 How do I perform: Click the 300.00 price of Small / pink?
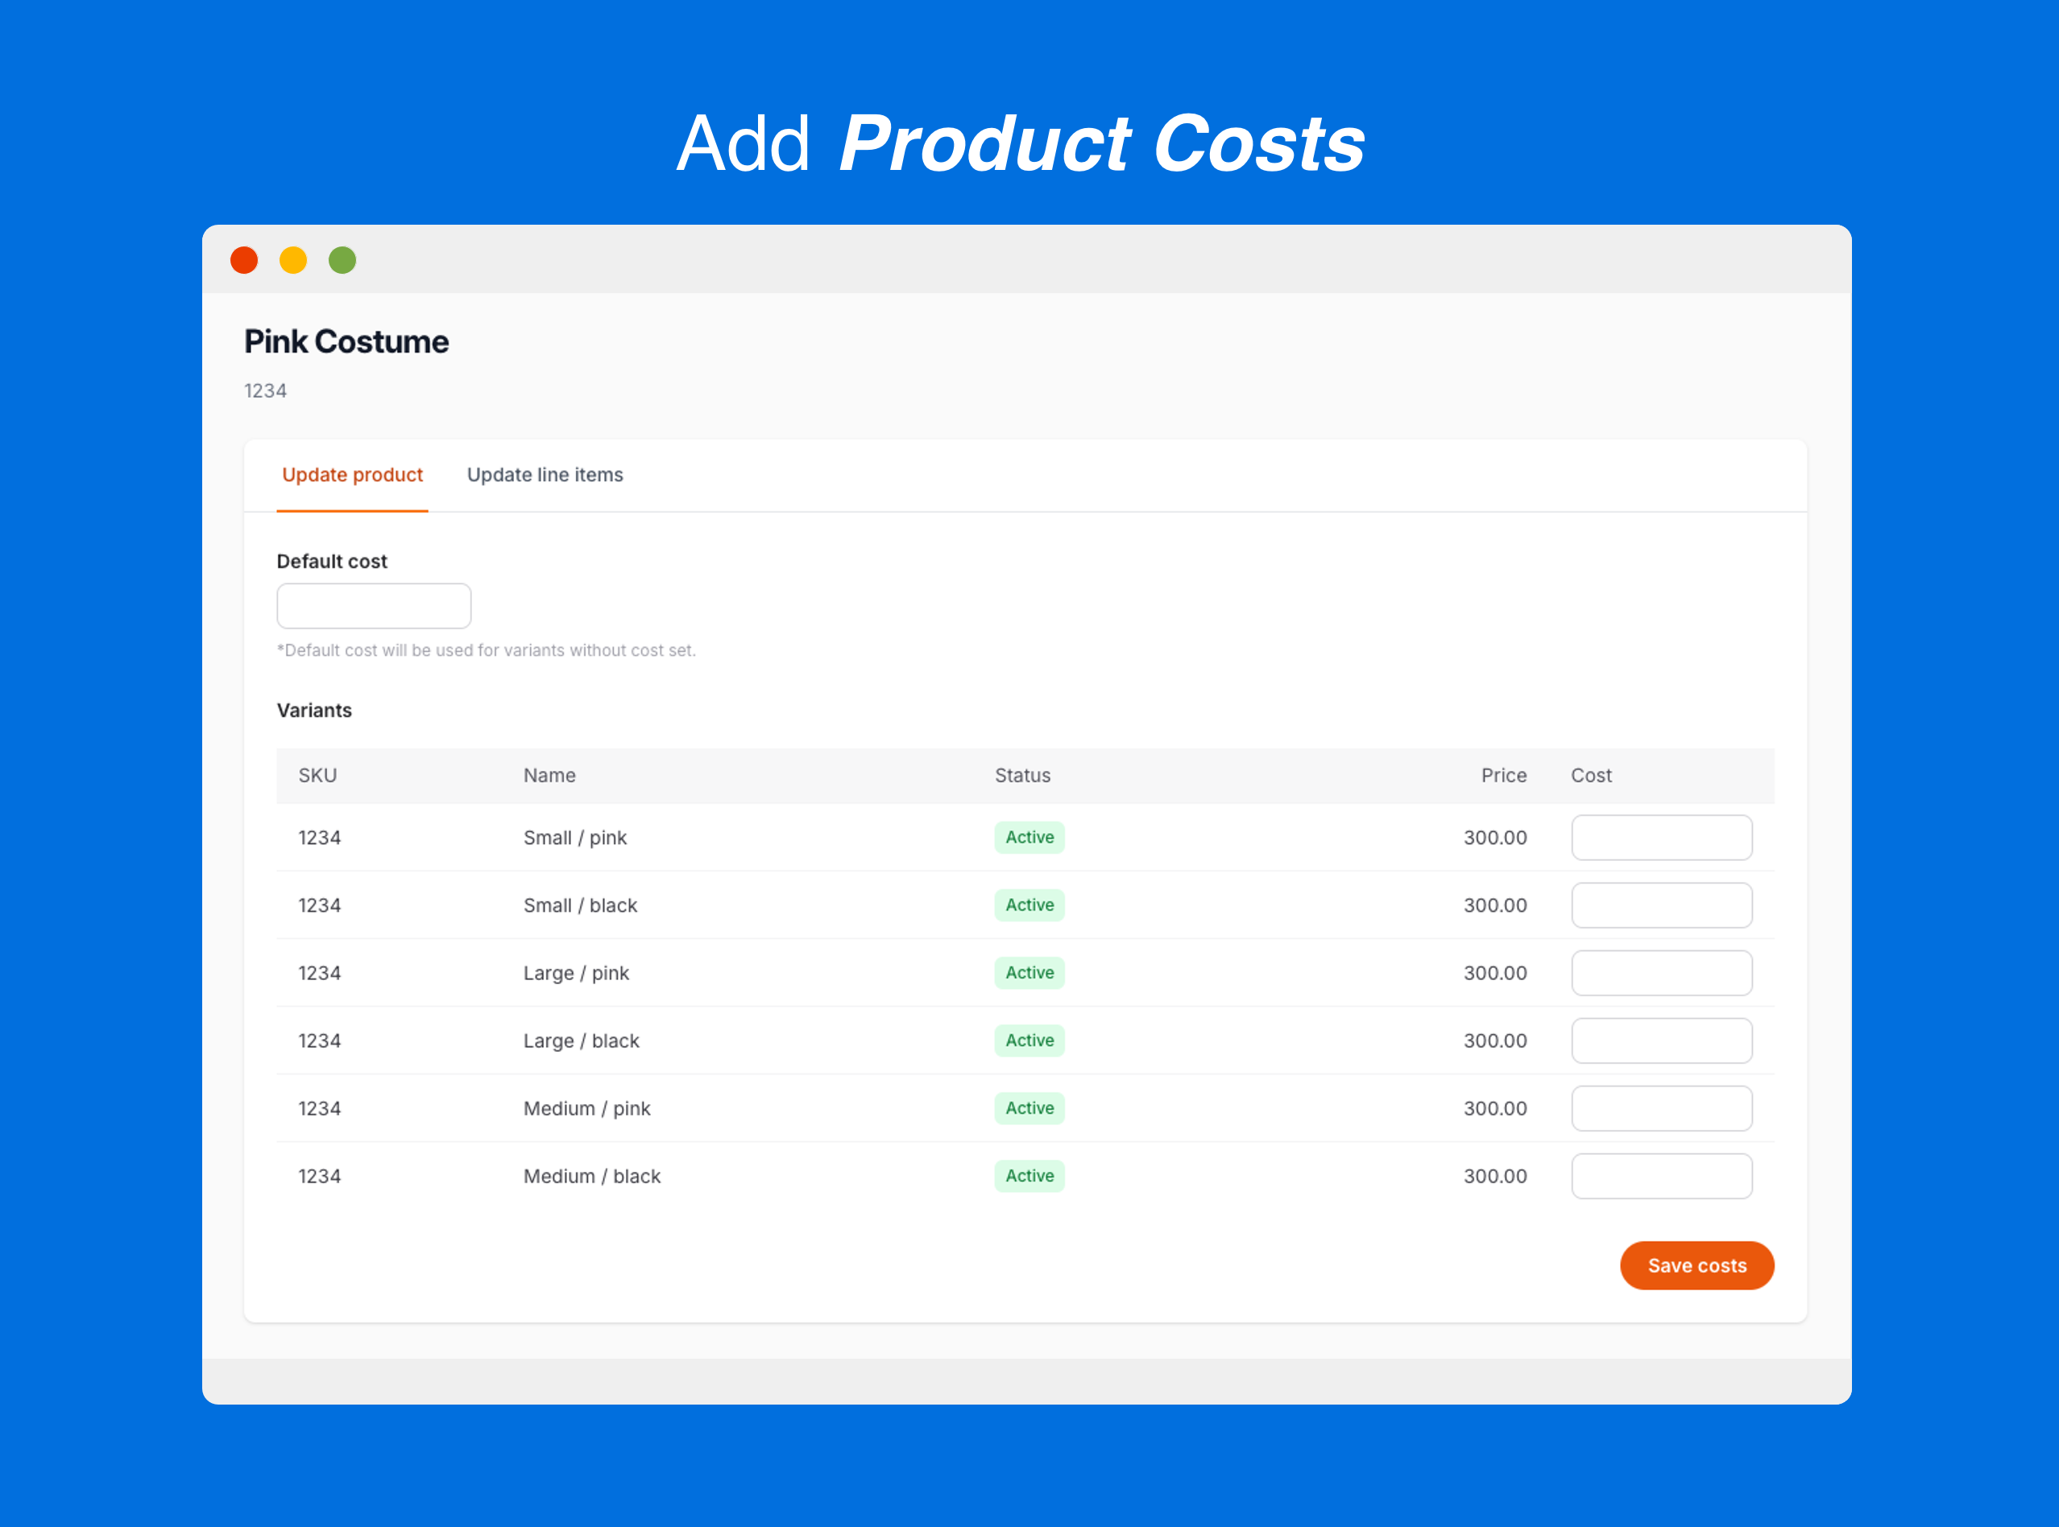[x=1495, y=838]
